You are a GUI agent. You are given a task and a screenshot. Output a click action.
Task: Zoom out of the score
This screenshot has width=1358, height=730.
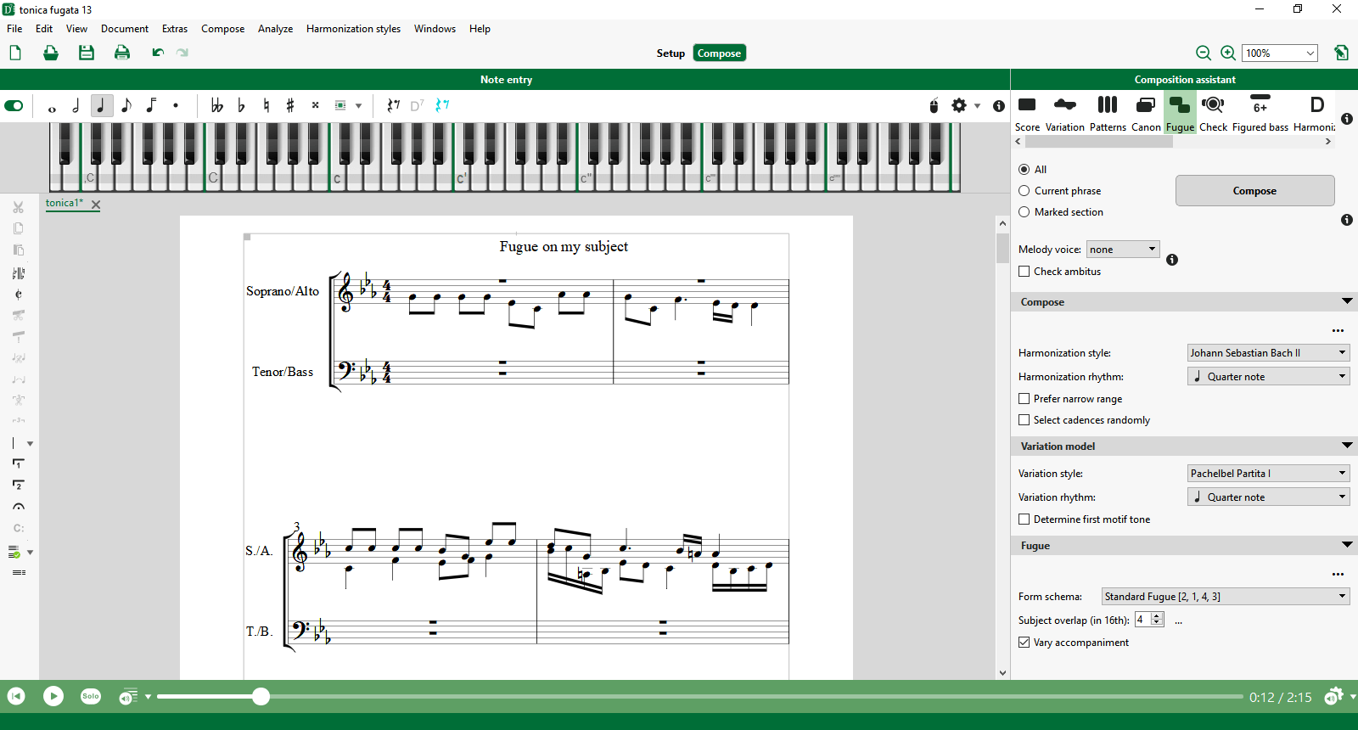(x=1204, y=53)
